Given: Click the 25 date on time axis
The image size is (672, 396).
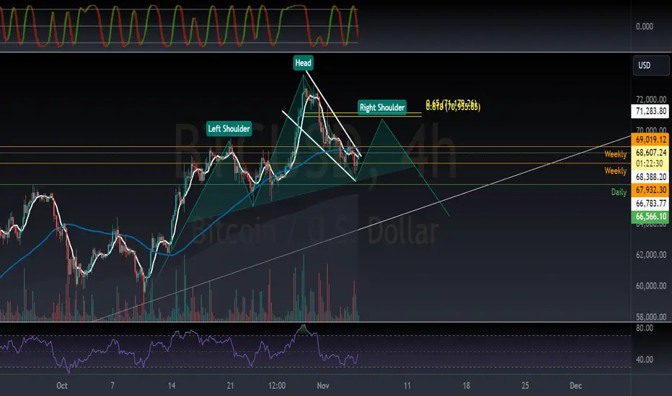Looking at the screenshot, I should (x=526, y=386).
